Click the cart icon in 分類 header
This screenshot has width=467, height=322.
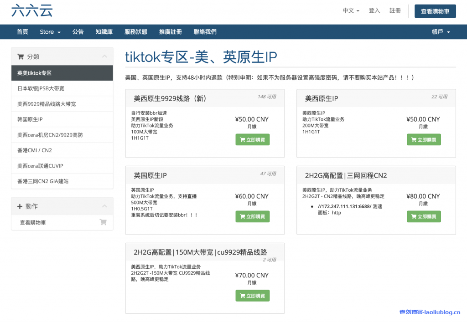21,57
